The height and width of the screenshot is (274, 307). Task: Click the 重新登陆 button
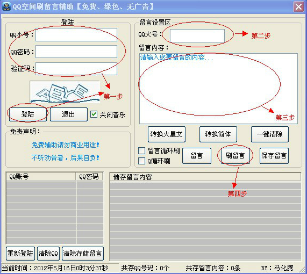(x=20, y=254)
